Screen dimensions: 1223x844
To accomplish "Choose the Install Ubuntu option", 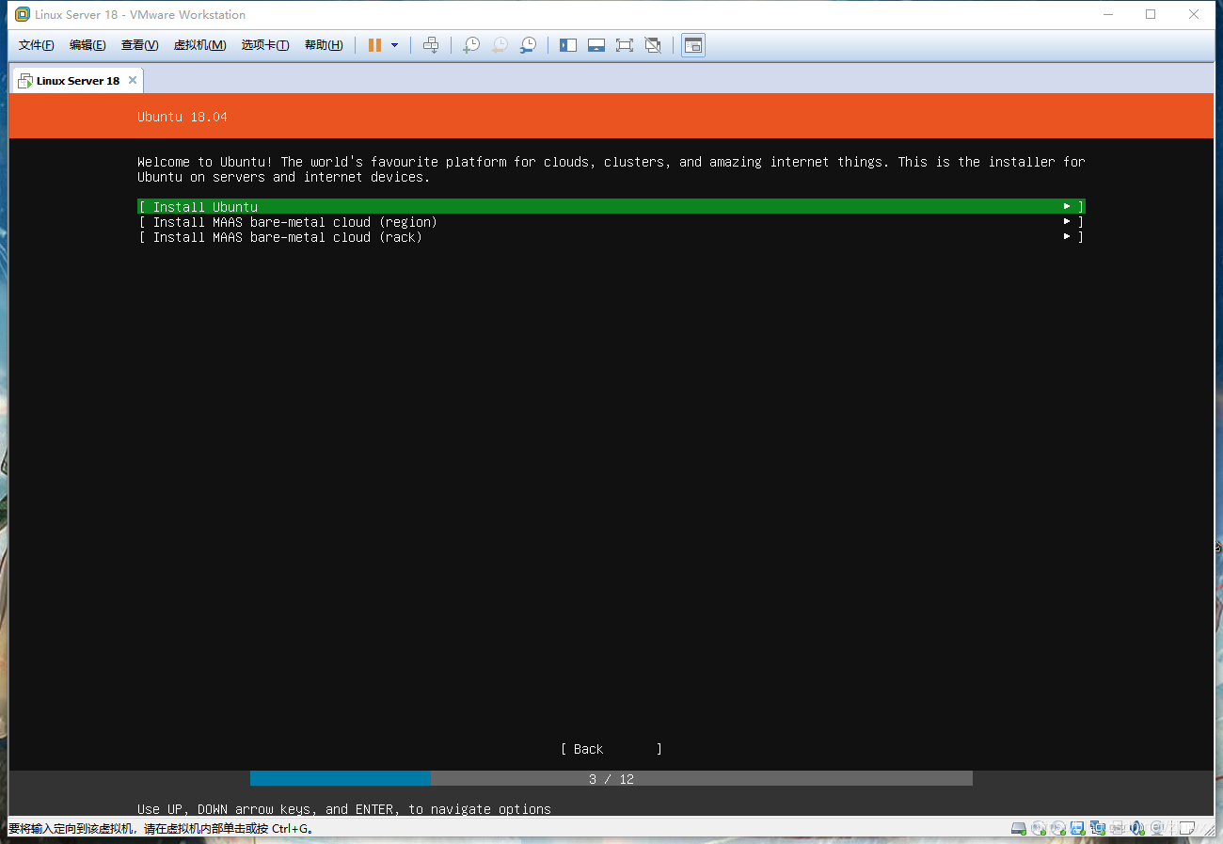I will tap(611, 207).
